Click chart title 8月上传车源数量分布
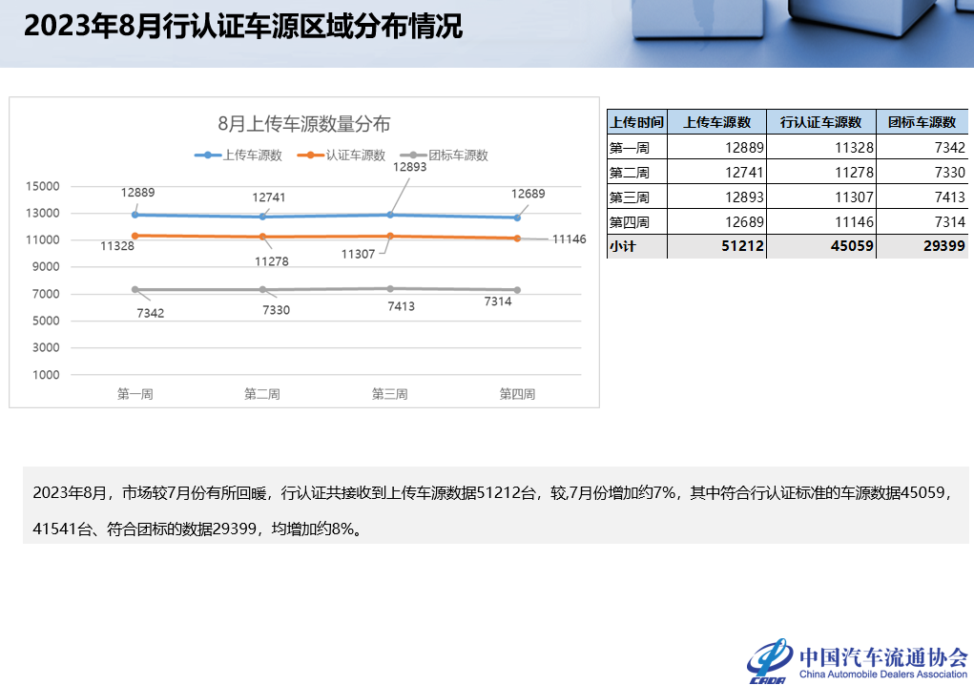This screenshot has height=685, width=974. tap(303, 124)
